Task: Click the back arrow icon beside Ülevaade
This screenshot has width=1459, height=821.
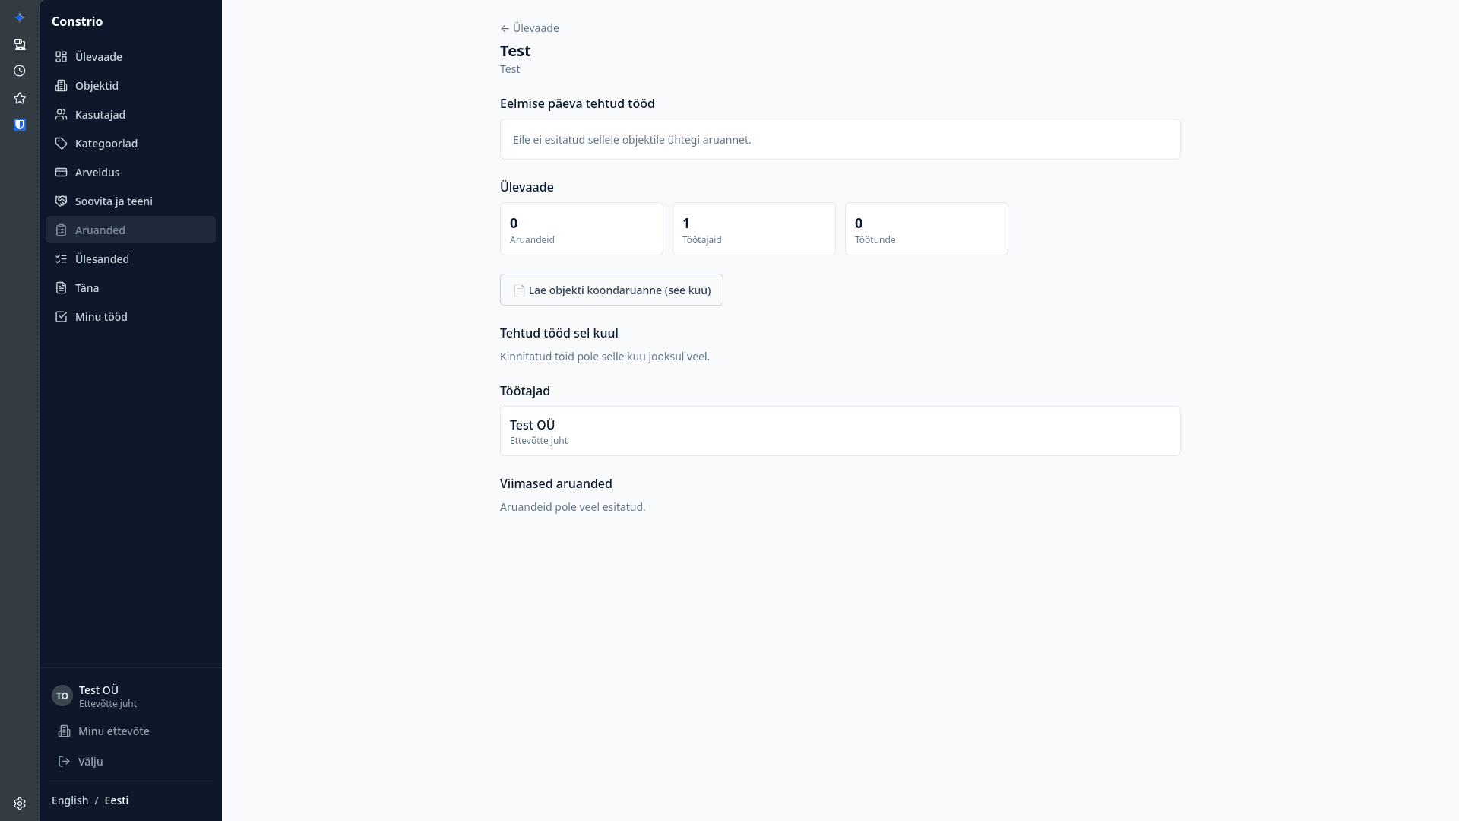Action: (505, 29)
